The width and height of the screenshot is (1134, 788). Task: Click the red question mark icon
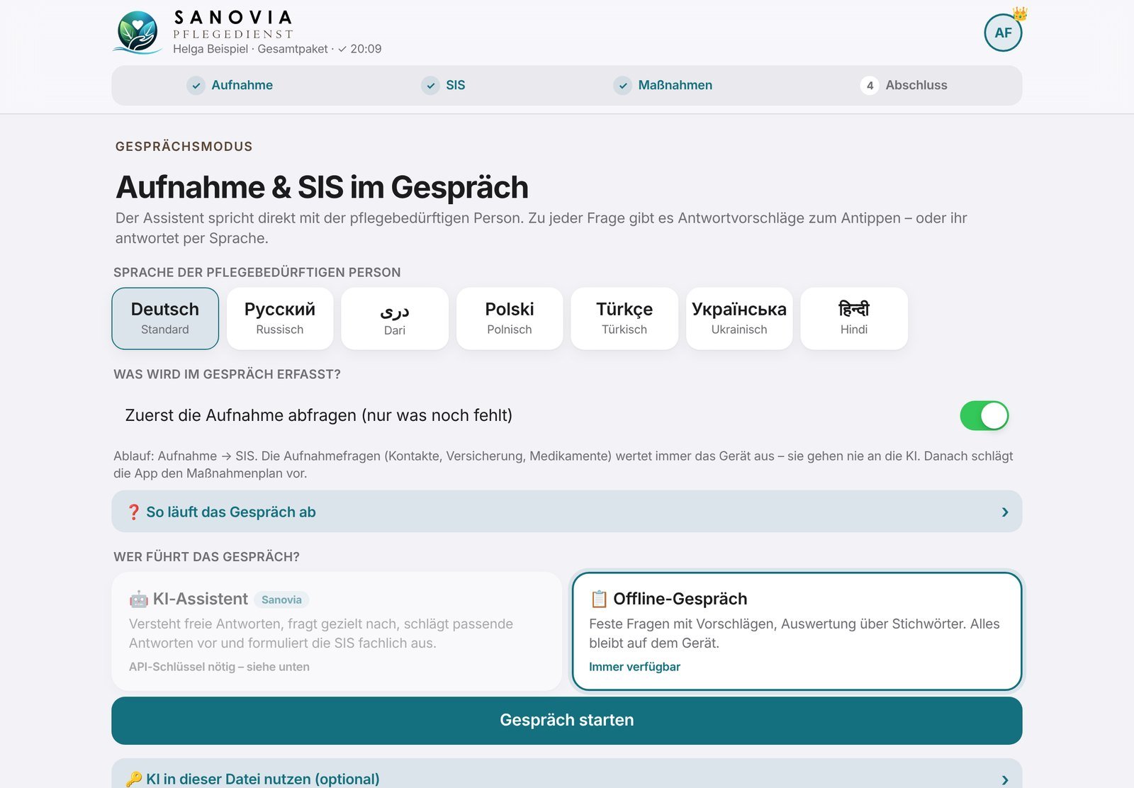pyautogui.click(x=133, y=512)
